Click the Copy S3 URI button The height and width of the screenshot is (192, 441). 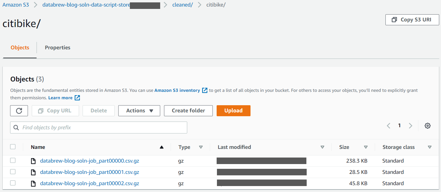point(412,20)
